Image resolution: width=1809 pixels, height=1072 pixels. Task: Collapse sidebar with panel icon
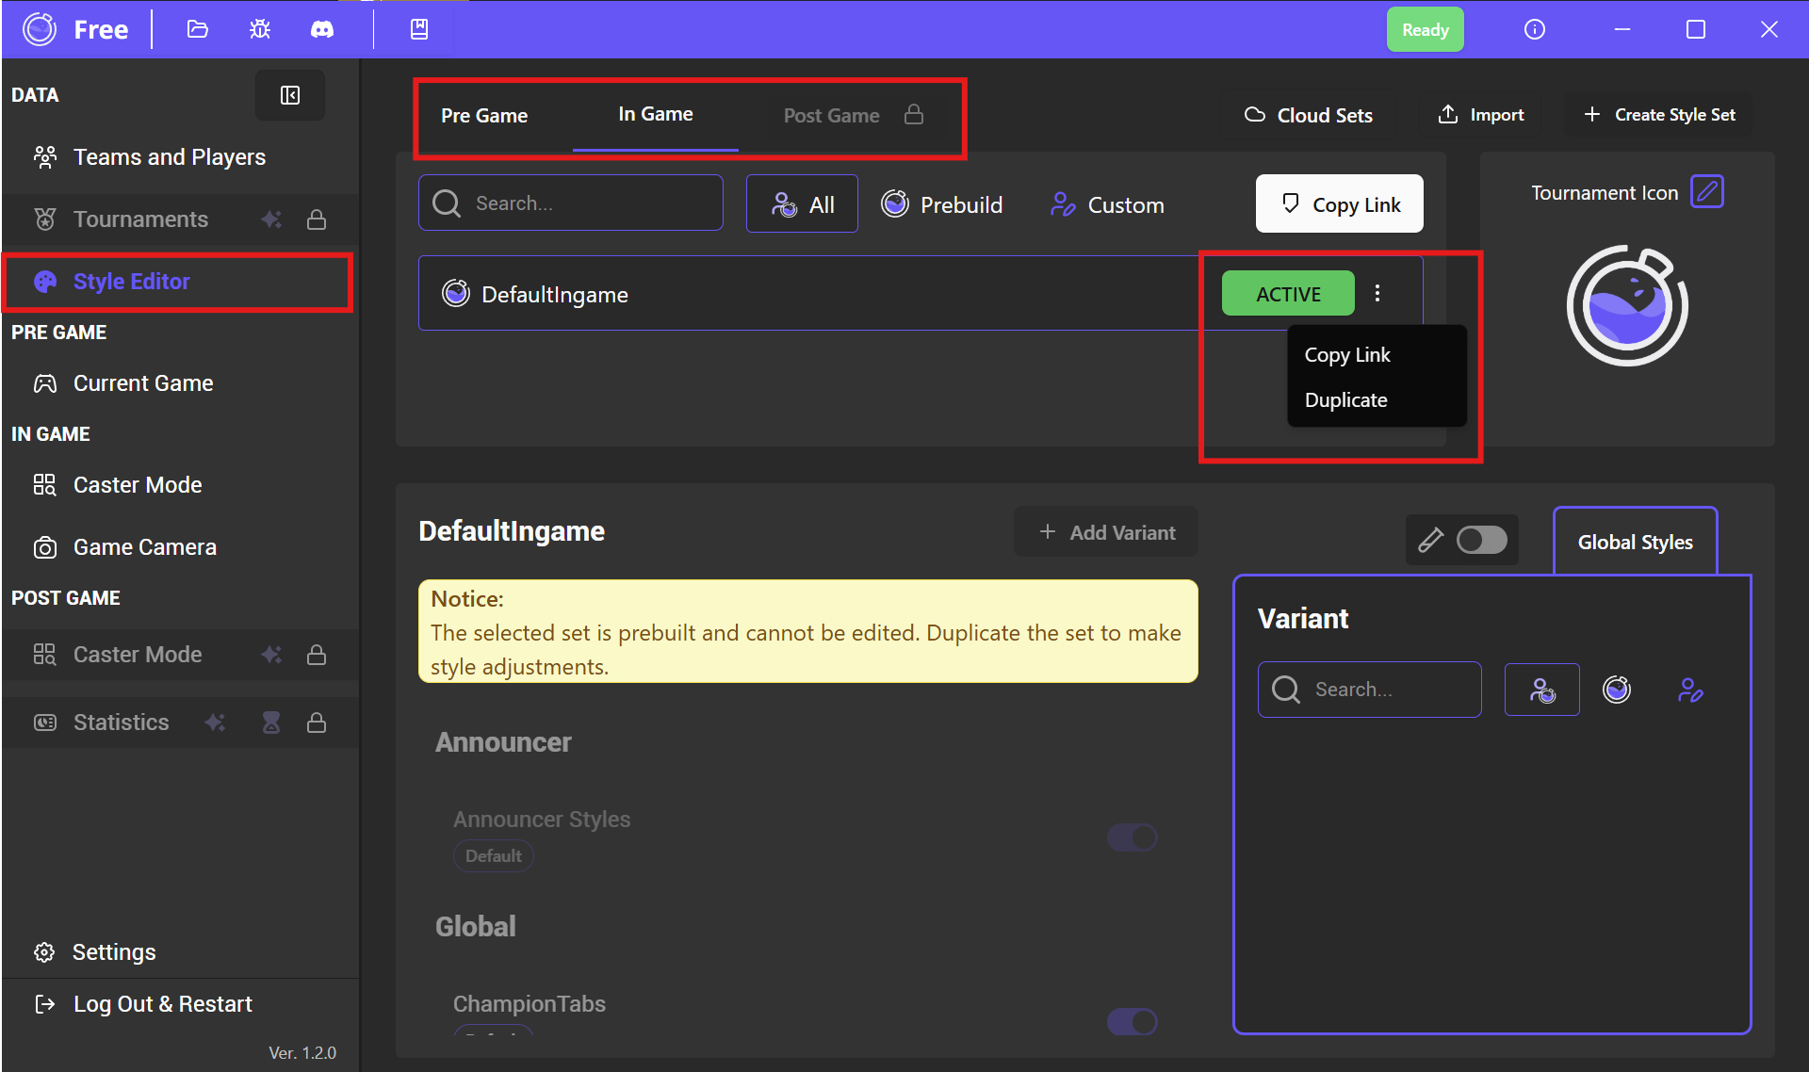290,95
